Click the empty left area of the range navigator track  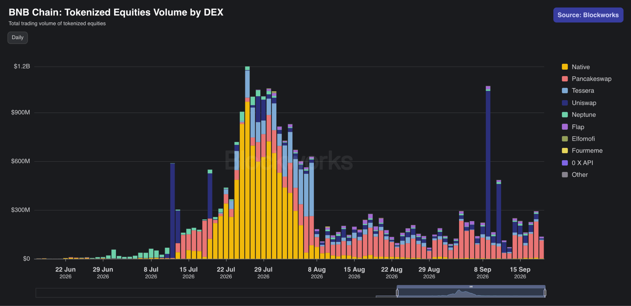coord(216,293)
